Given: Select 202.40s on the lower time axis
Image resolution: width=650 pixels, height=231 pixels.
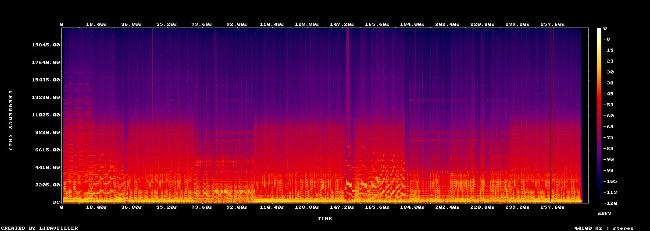Looking at the screenshot, I should coord(447,207).
